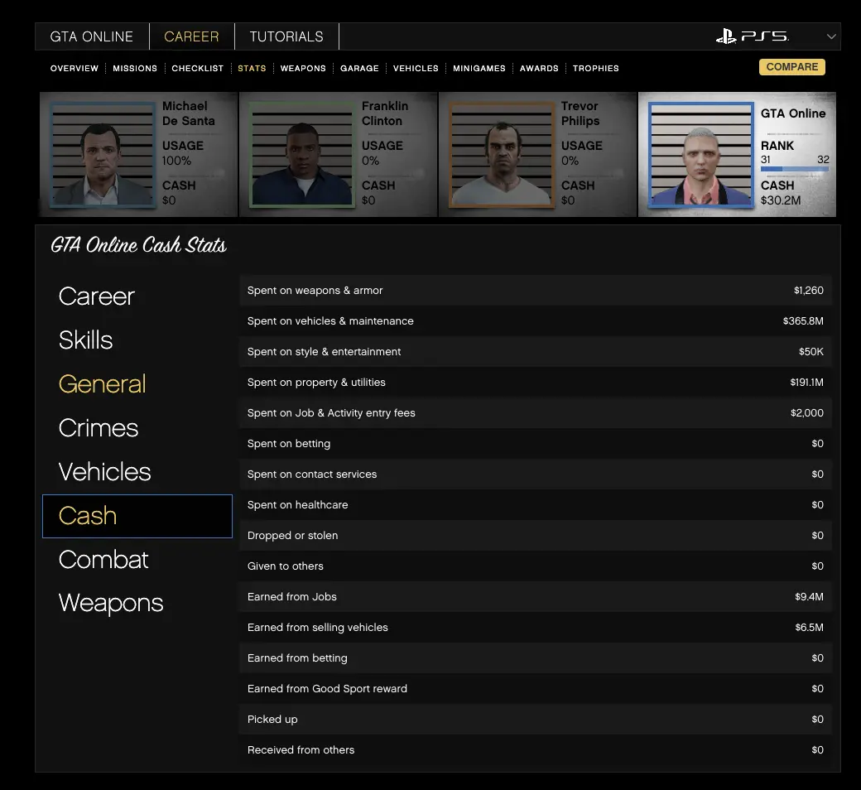
Task: Click the Earned from Jobs row
Action: [535, 597]
